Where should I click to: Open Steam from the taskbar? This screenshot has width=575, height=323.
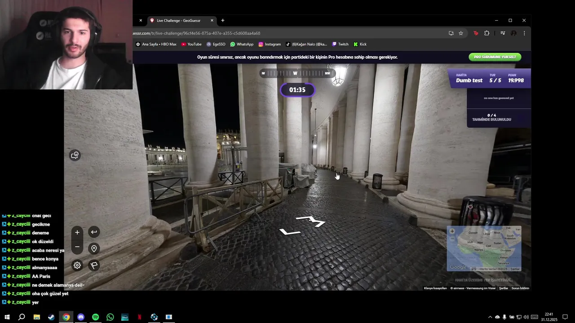(x=51, y=317)
